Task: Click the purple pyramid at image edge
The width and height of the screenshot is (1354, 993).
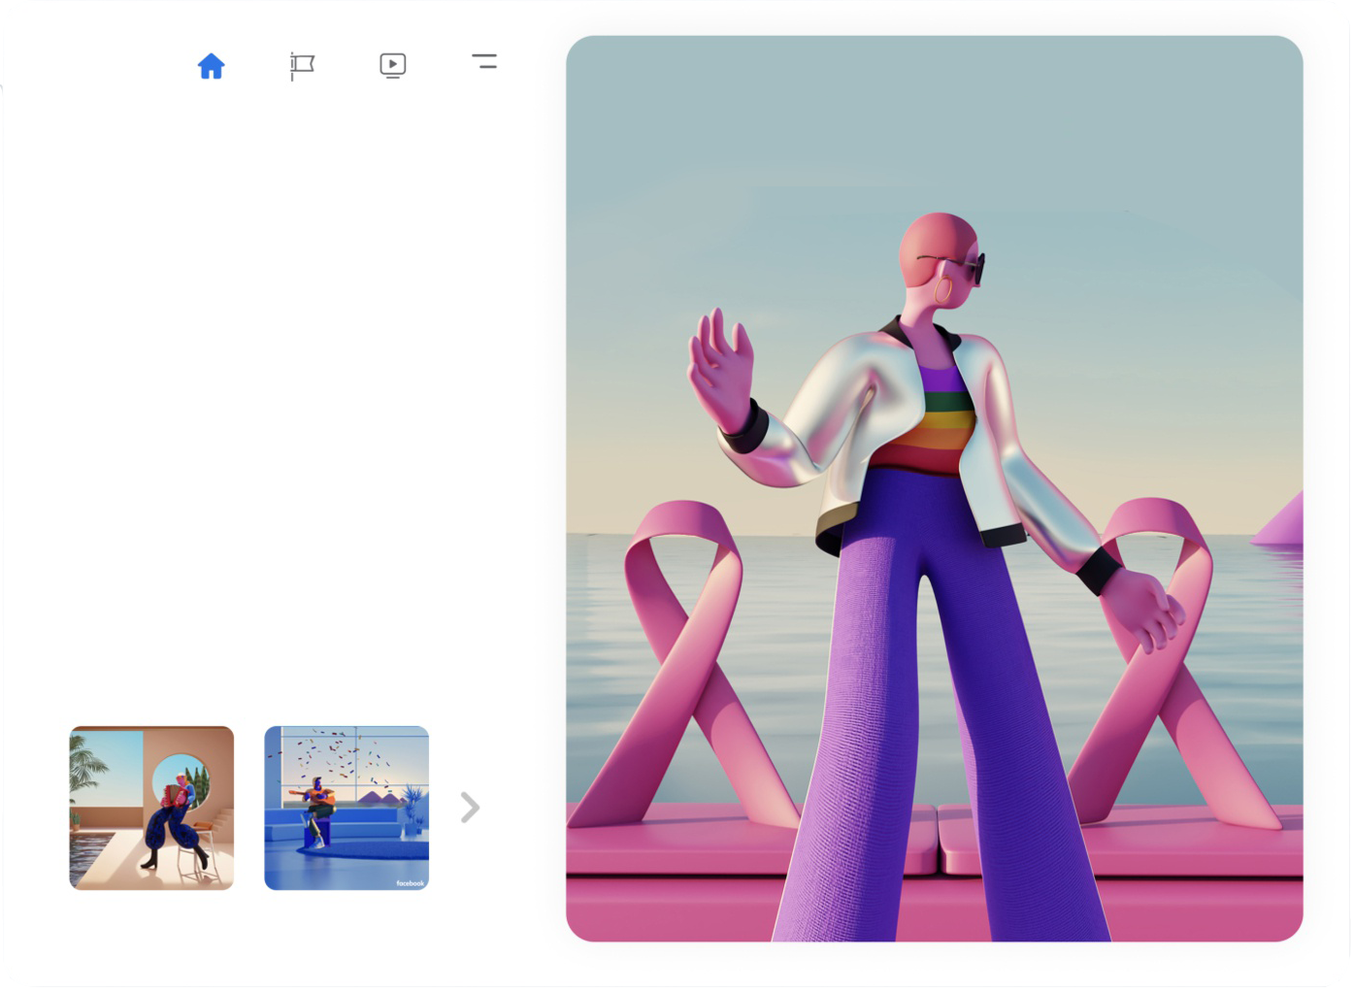Action: point(1277,519)
